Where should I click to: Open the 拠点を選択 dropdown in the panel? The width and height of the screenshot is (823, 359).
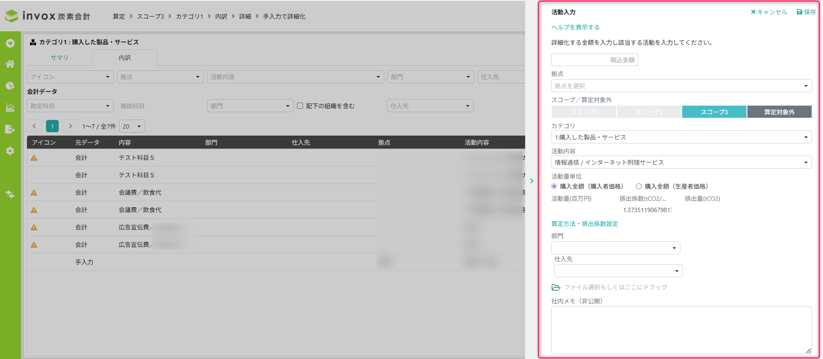[x=681, y=86]
